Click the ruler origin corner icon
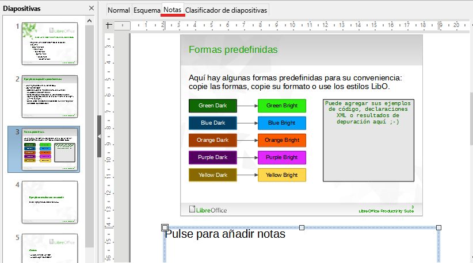 point(109,25)
